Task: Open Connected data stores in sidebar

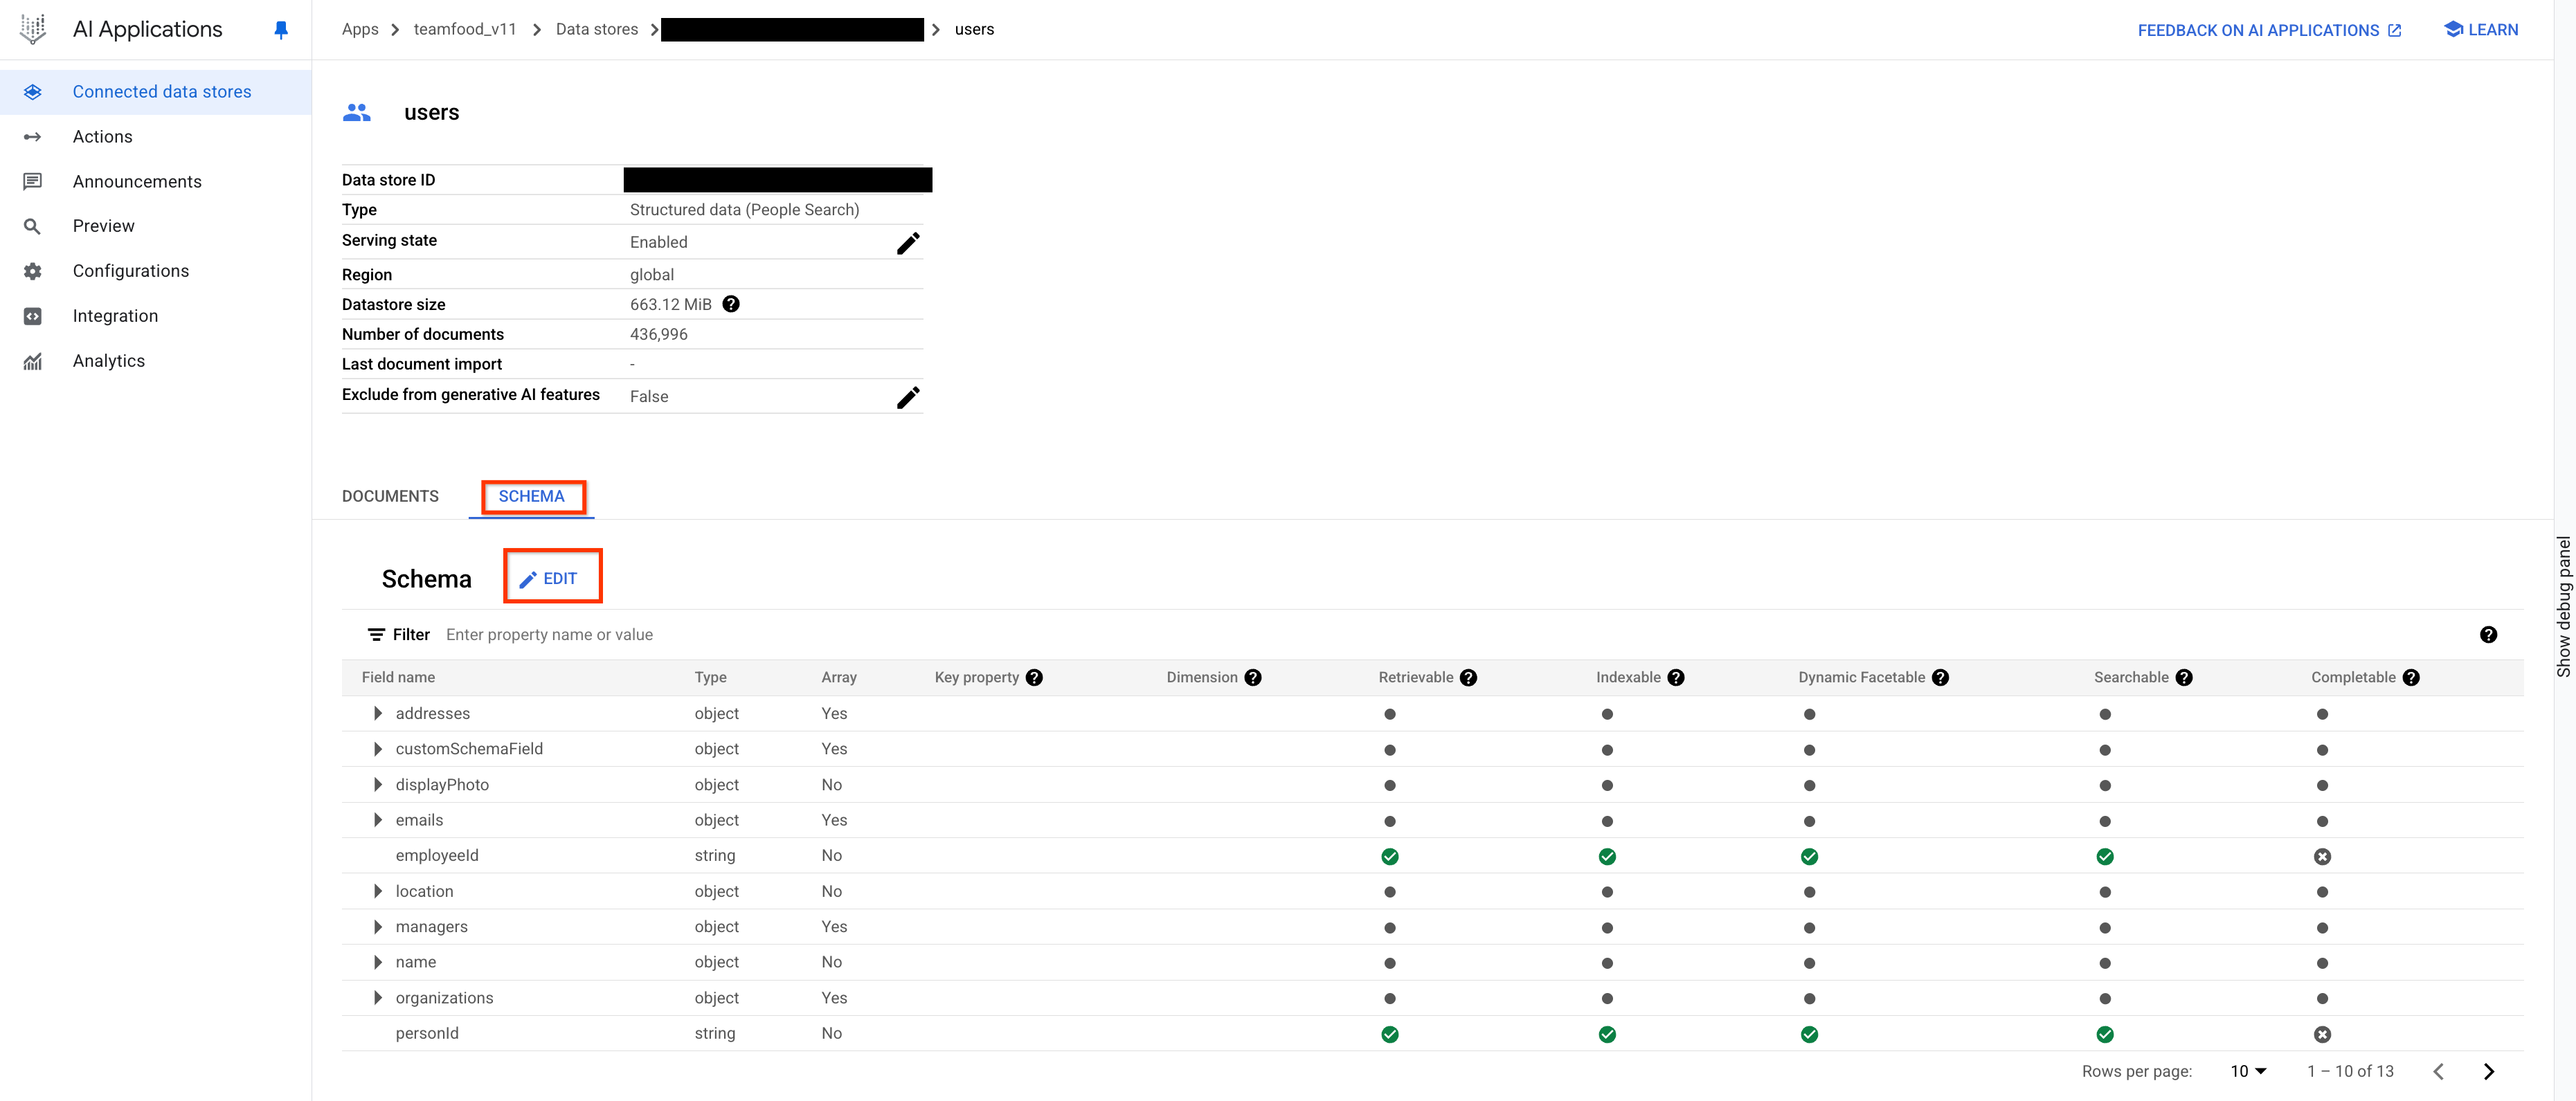Action: pos(156,92)
